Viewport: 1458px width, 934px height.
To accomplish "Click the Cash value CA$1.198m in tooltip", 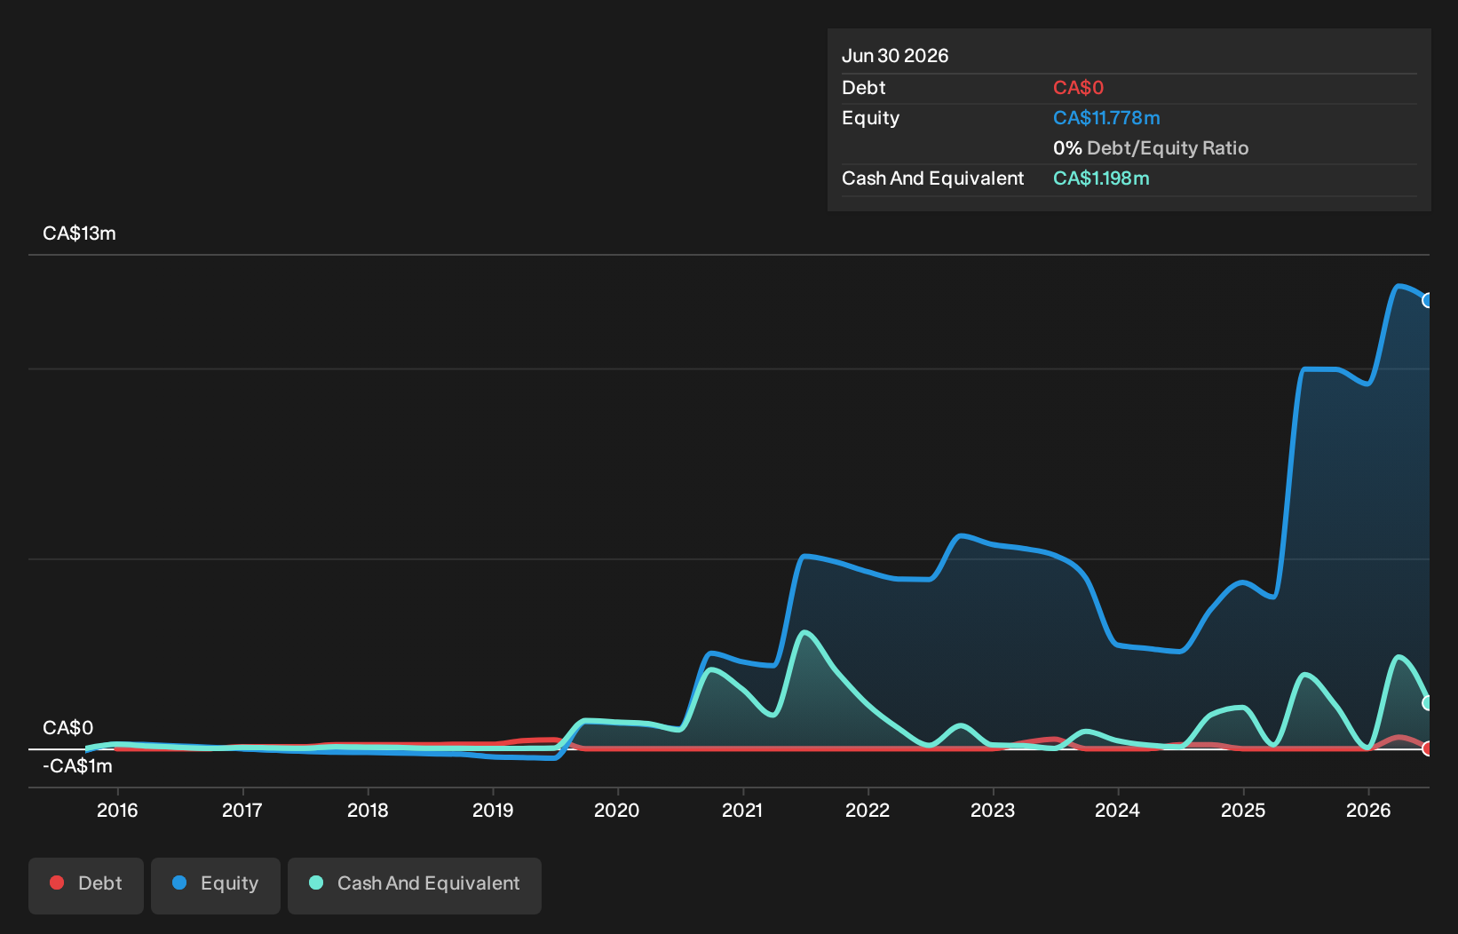I will [1101, 178].
